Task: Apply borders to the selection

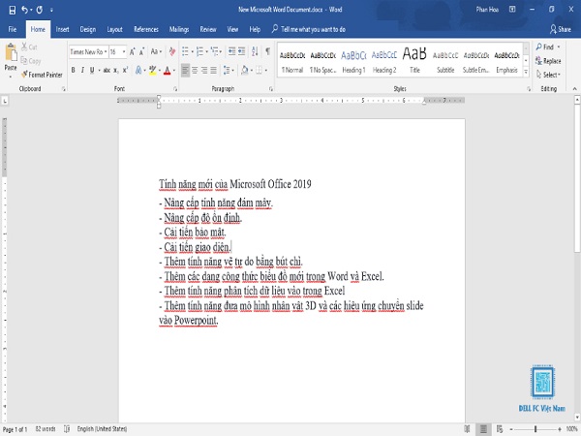Action: 259,70
